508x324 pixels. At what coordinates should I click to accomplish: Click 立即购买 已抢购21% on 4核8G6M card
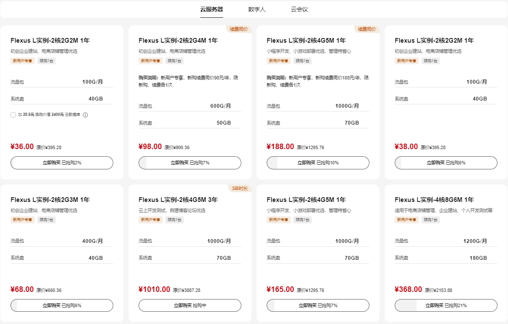coord(446,305)
